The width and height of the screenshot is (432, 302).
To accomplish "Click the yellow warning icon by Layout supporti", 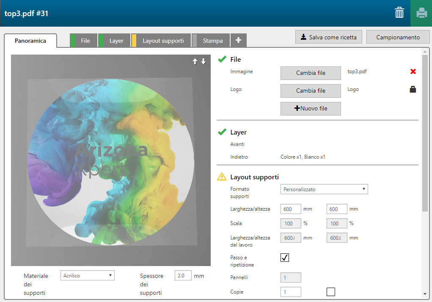I will click(x=222, y=177).
